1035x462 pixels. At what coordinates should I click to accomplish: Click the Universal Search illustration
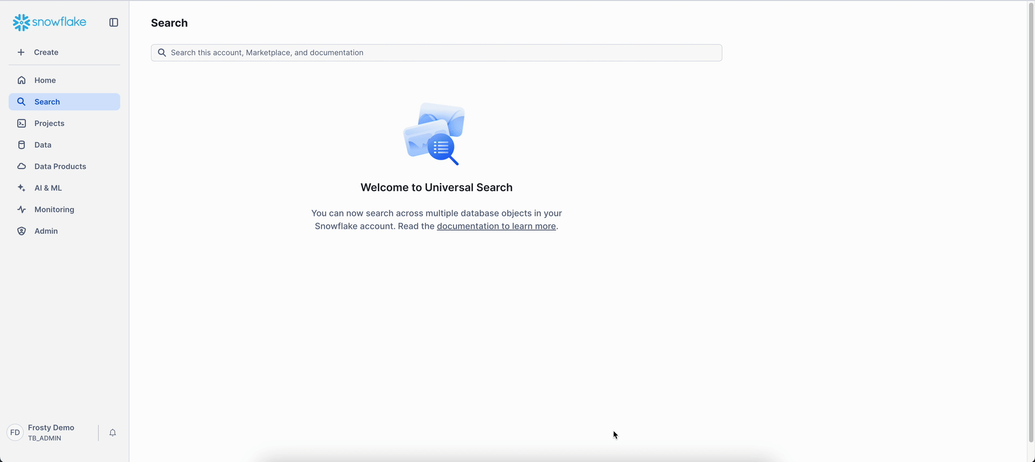[434, 134]
